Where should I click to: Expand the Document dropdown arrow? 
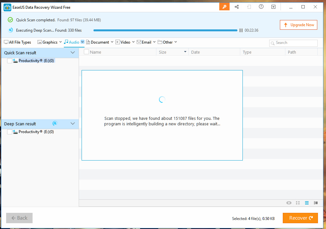click(x=112, y=42)
